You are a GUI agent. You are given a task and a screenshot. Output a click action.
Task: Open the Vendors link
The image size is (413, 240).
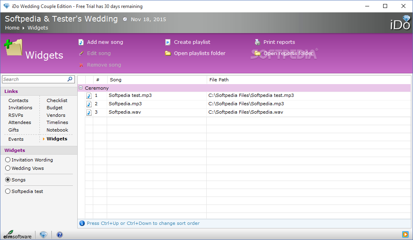pyautogui.click(x=56, y=115)
